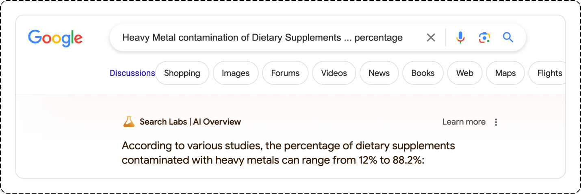The height and width of the screenshot is (194, 581).
Task: Clear the search query with X icon
Action: point(431,38)
